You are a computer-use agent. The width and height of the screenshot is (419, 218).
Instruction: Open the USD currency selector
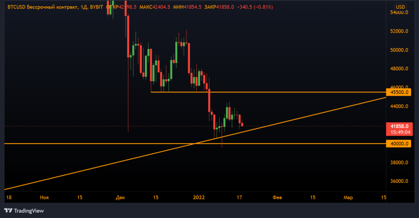click(x=400, y=7)
